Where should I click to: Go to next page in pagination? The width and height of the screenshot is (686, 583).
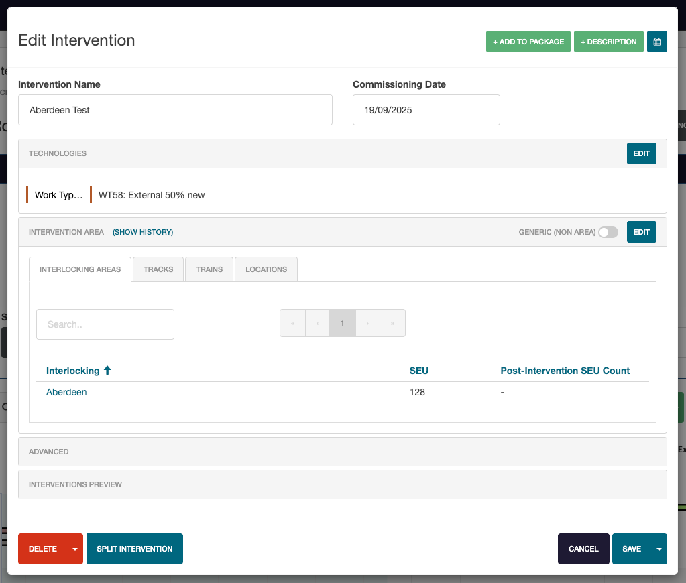tap(367, 323)
